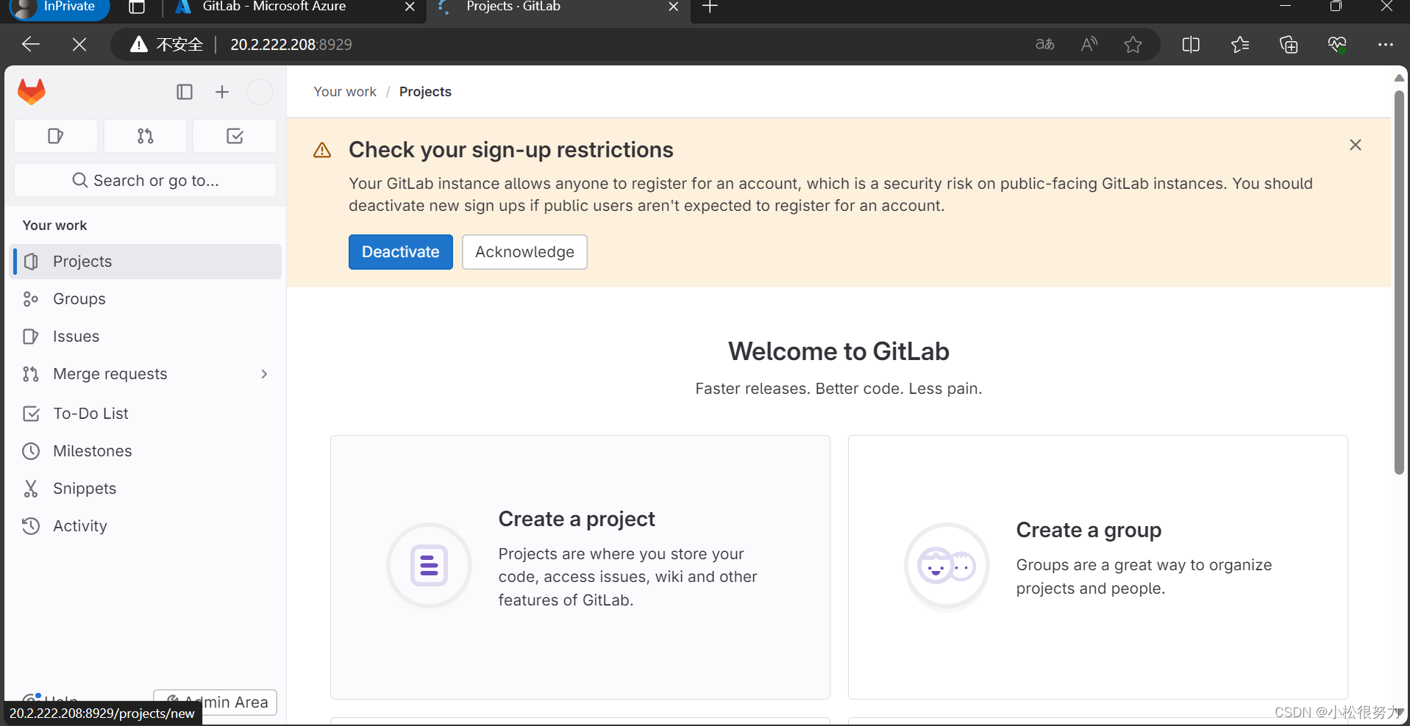The height and width of the screenshot is (726, 1410).
Task: Open browser collections icon
Action: 1289,45
